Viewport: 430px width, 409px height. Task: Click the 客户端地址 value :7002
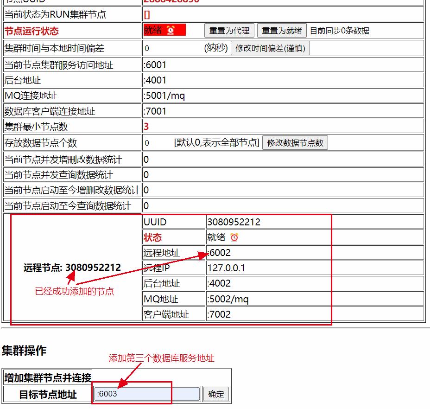click(x=219, y=314)
